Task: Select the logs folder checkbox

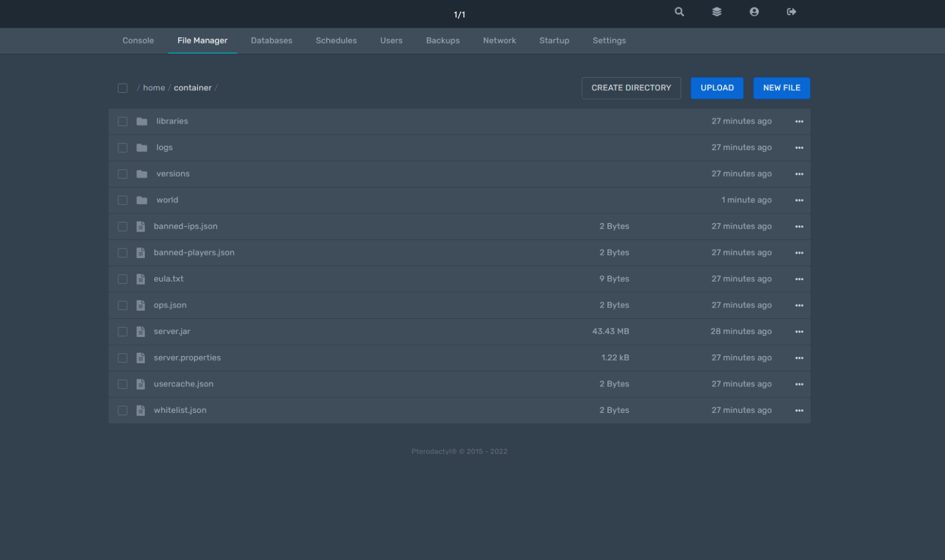Action: pos(123,148)
